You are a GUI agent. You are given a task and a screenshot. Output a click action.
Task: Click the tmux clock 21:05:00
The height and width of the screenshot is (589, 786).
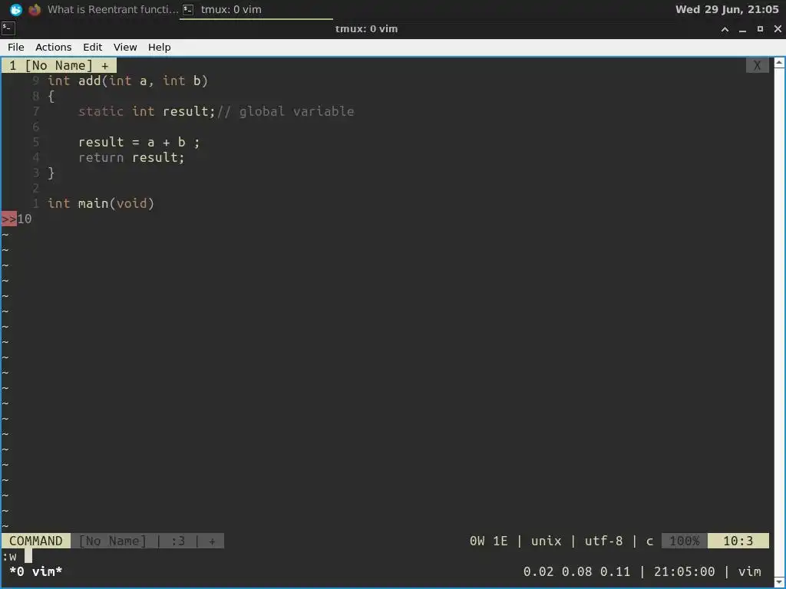684,571
